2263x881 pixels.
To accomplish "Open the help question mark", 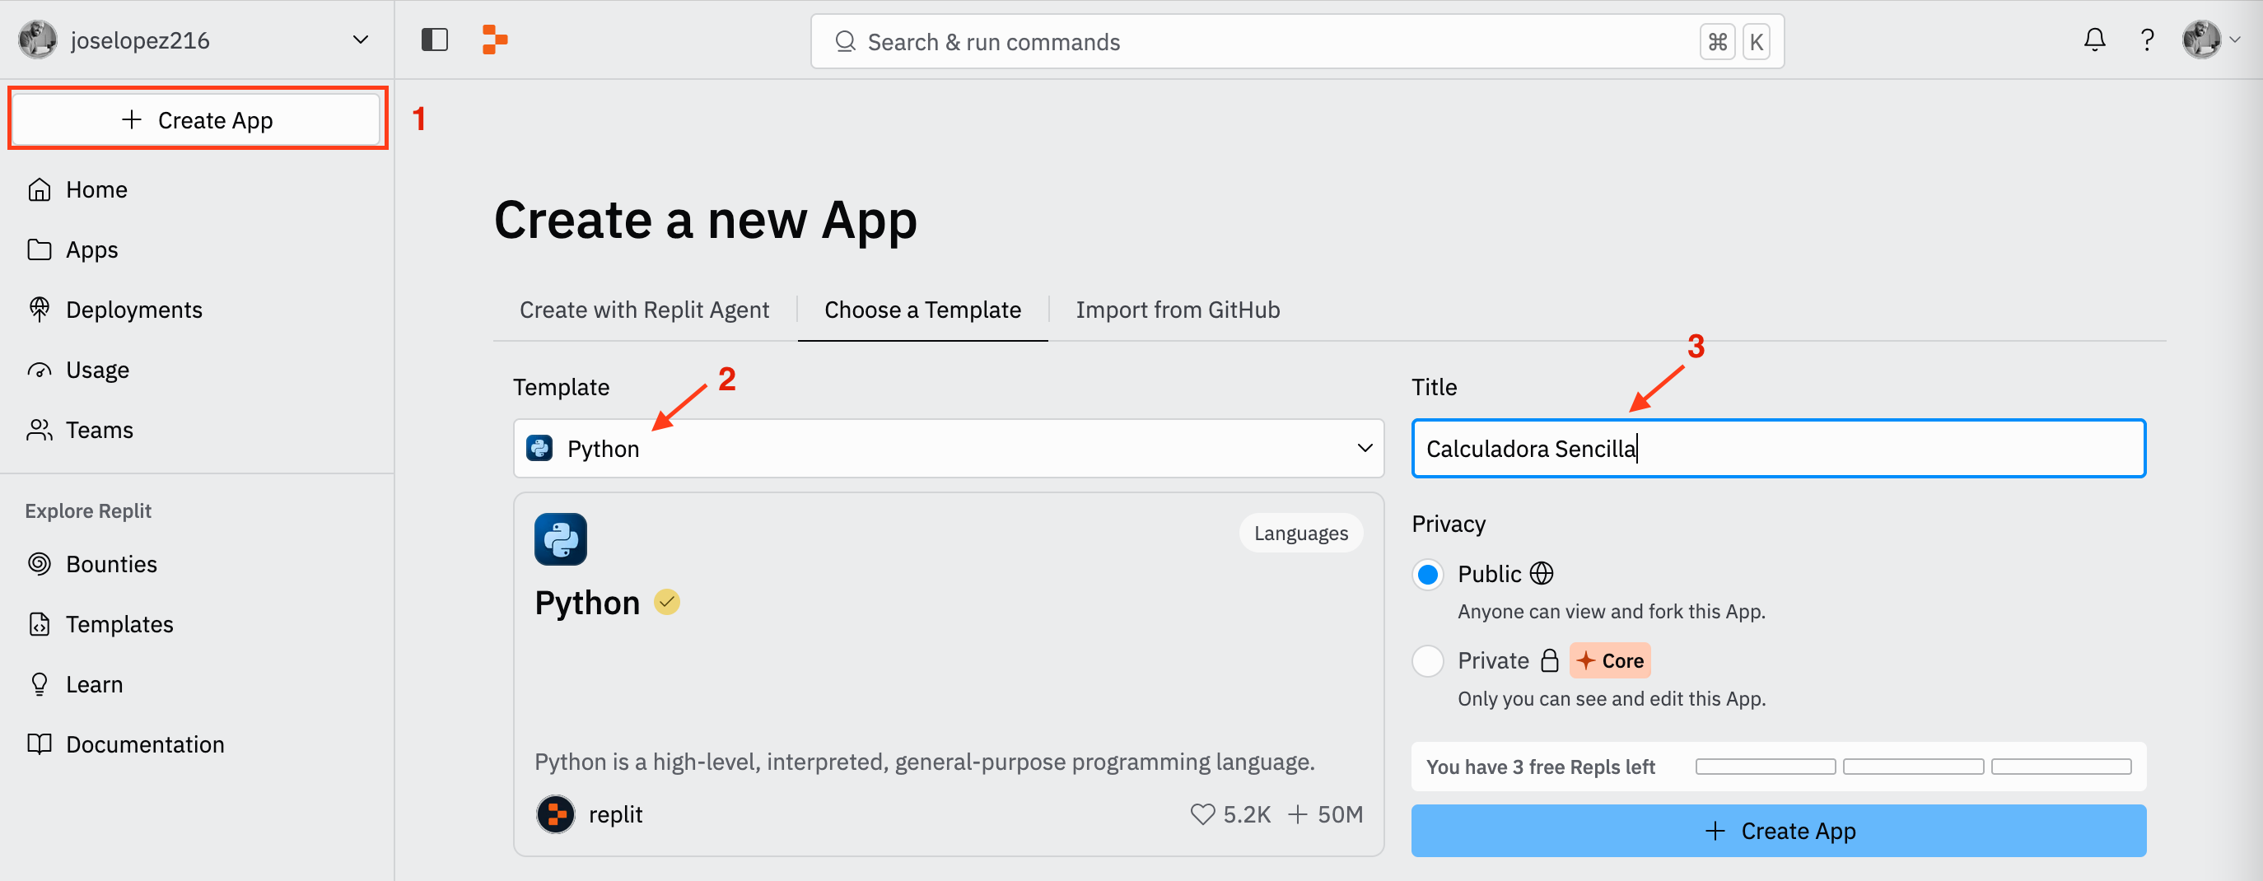I will click(2147, 40).
